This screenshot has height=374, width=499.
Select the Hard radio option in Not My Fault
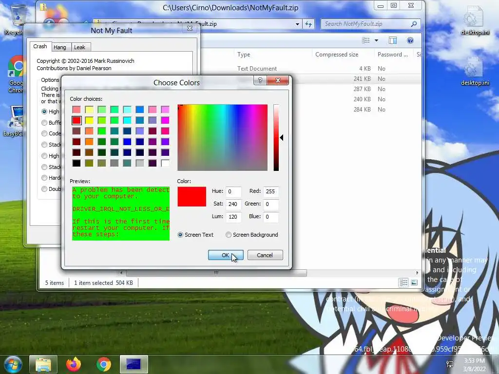[44, 178]
